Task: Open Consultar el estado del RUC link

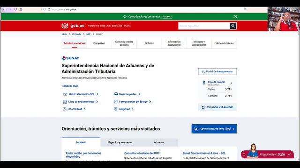Action: click(142, 153)
